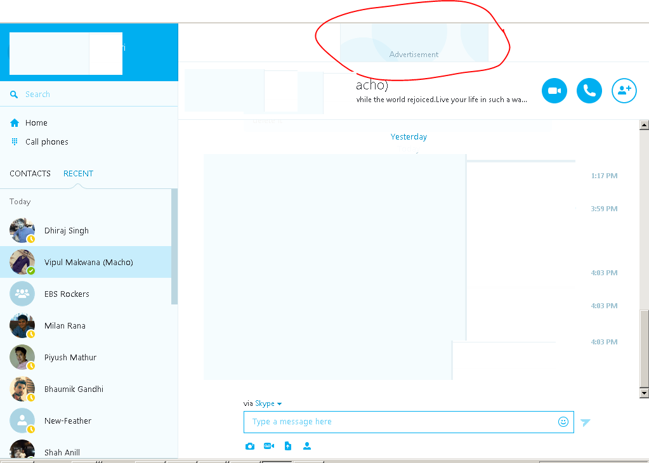The image size is (649, 463).
Task: Click the contact list scrollbar thumb
Action: point(174,247)
